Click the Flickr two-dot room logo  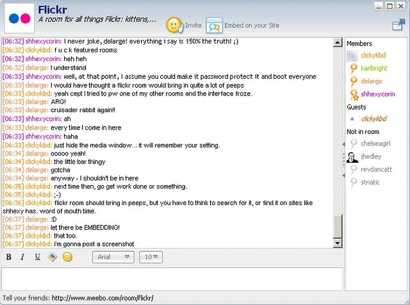[x=19, y=19]
